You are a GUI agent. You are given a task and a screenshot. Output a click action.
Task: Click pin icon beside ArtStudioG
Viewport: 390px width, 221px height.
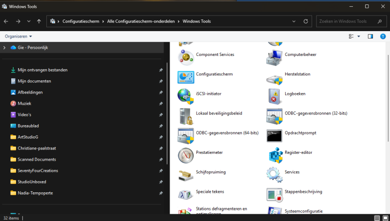pos(161,137)
